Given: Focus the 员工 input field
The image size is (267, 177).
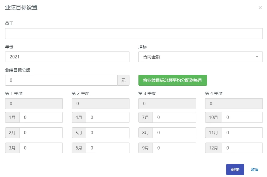Looking at the screenshot, I should click(x=134, y=34).
